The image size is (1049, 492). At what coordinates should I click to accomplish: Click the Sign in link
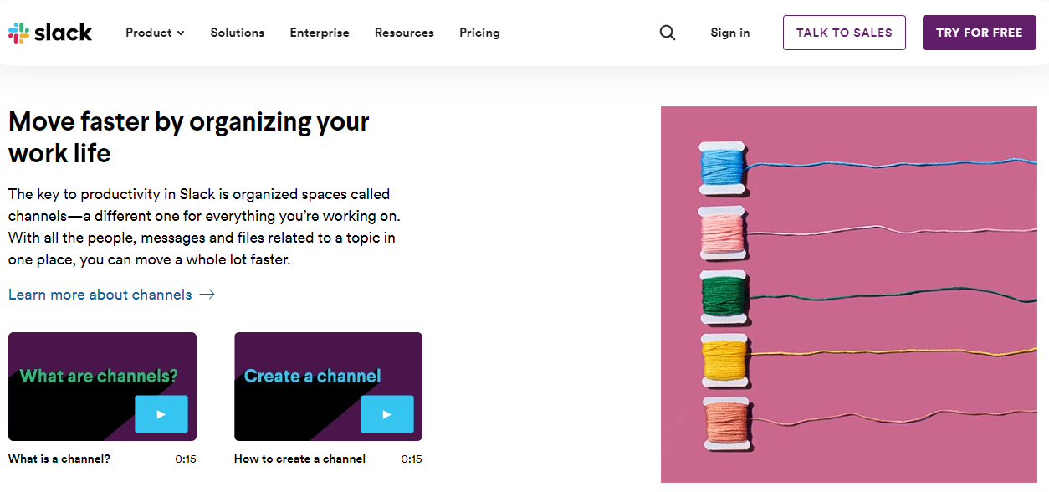pyautogui.click(x=730, y=33)
